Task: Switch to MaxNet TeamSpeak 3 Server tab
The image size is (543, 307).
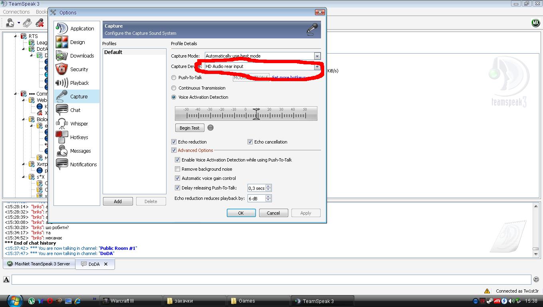Action: tap(39, 264)
